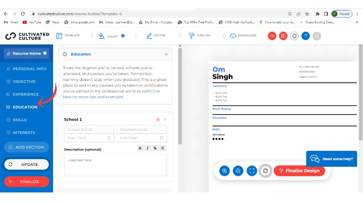Viewport: 363px width, 204px height.
Task: Toggle italic formatting in description toolbar
Action: 147,148
